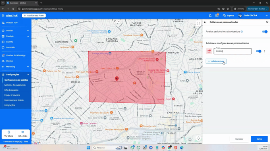Enter fullscreen map view
Viewport: 270px width, 151px height.
(198, 23)
